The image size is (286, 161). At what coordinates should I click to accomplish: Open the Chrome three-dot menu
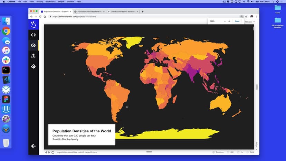click(256, 16)
